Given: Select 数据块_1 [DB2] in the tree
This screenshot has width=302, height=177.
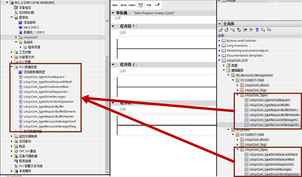Looking at the screenshot, I should pyautogui.click(x=34, y=32).
